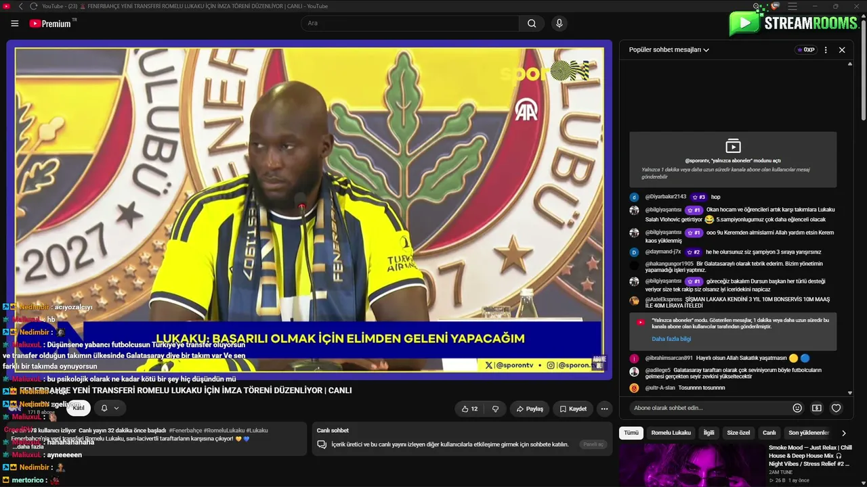The image size is (867, 487).
Task: Open the Brave shield icon in title bar
Action: (x=776, y=6)
